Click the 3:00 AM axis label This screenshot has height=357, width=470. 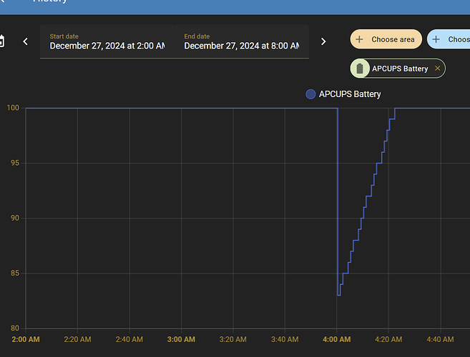(181, 339)
